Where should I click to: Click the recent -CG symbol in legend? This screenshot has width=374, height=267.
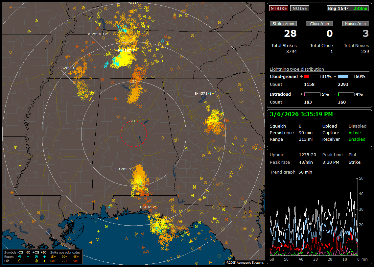tap(20, 256)
